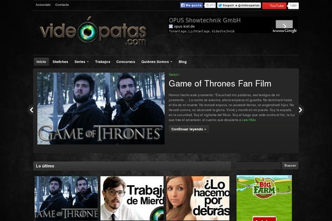332x221 pixels.
Task: Open the Blog menu item
Action: tap(183, 62)
